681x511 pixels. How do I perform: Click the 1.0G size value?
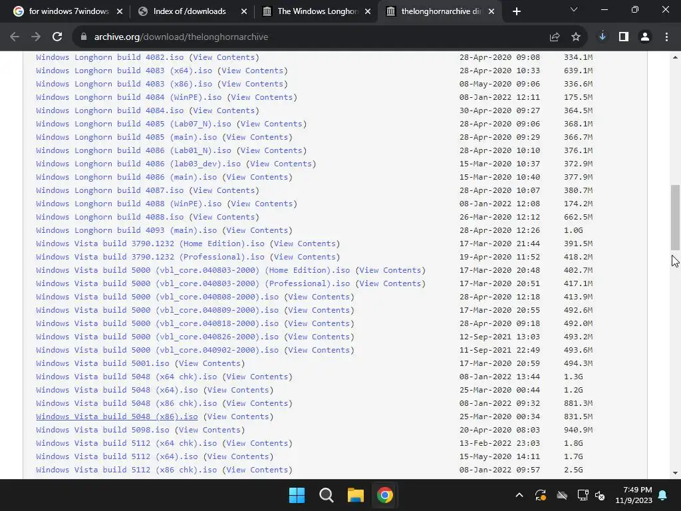click(x=573, y=230)
